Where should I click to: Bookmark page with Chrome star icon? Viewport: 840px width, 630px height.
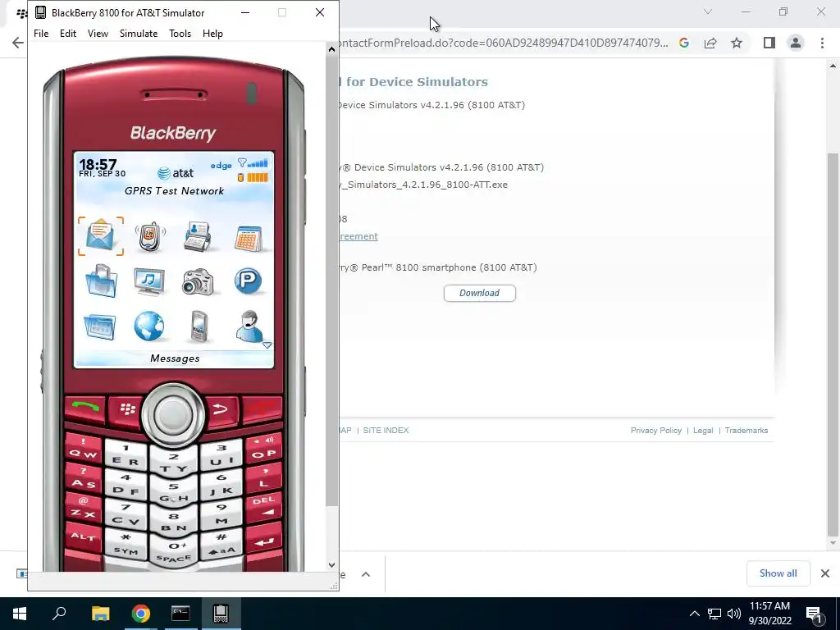tap(737, 43)
